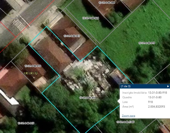Viewport: 170px width, 133px height.
Task: Select parcel label 13-31-0-80-1345
Action: point(125,122)
